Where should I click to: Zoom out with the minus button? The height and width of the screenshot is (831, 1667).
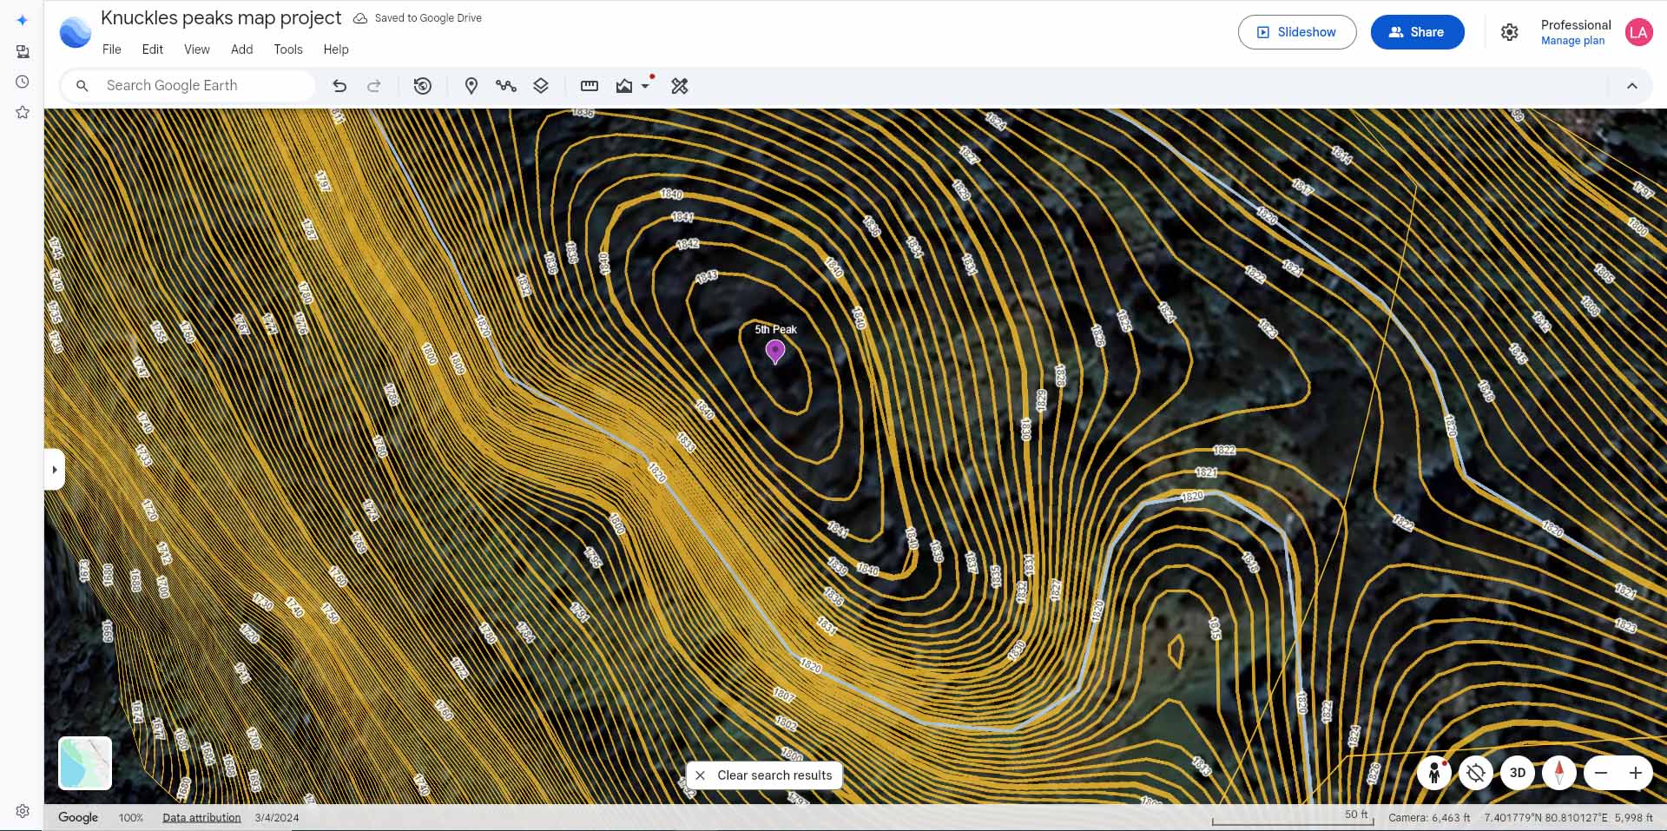coord(1601,773)
